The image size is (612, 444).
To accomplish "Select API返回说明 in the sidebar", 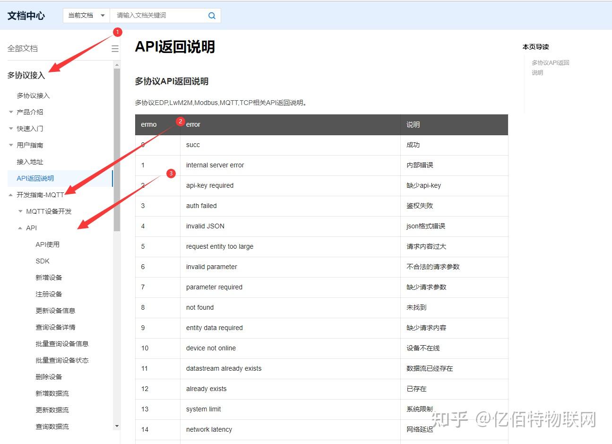I will (x=34, y=178).
